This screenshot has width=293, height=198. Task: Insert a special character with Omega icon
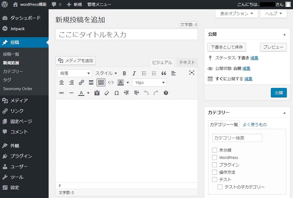click(x=116, y=93)
